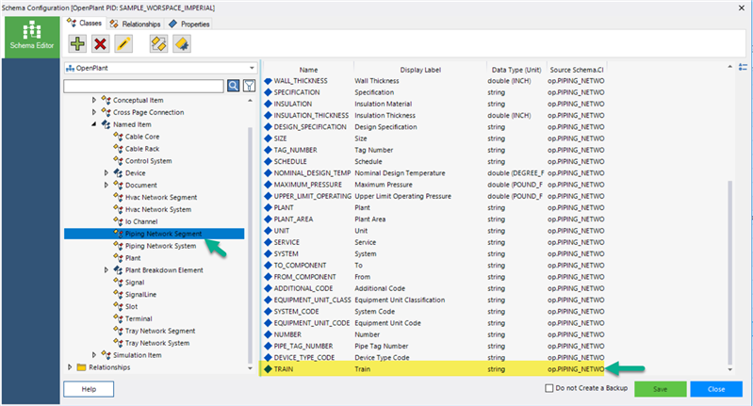Switch to the Classes tab
Image resolution: width=753 pixels, height=406 pixels.
click(x=84, y=23)
